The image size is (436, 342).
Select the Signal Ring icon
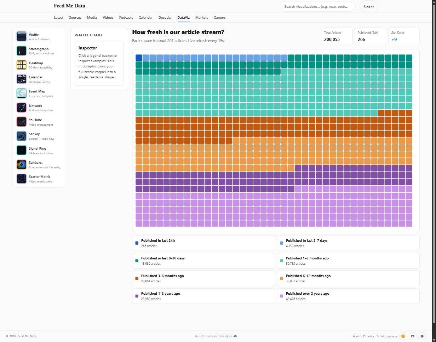click(x=21, y=150)
